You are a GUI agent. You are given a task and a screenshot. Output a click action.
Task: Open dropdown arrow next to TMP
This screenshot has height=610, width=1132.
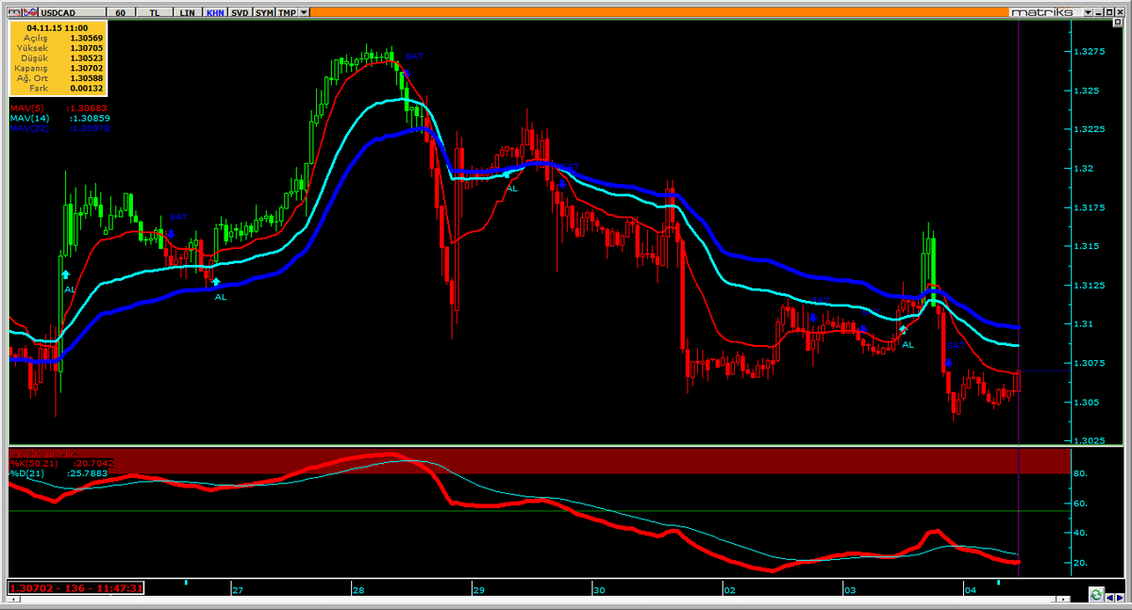[x=304, y=12]
